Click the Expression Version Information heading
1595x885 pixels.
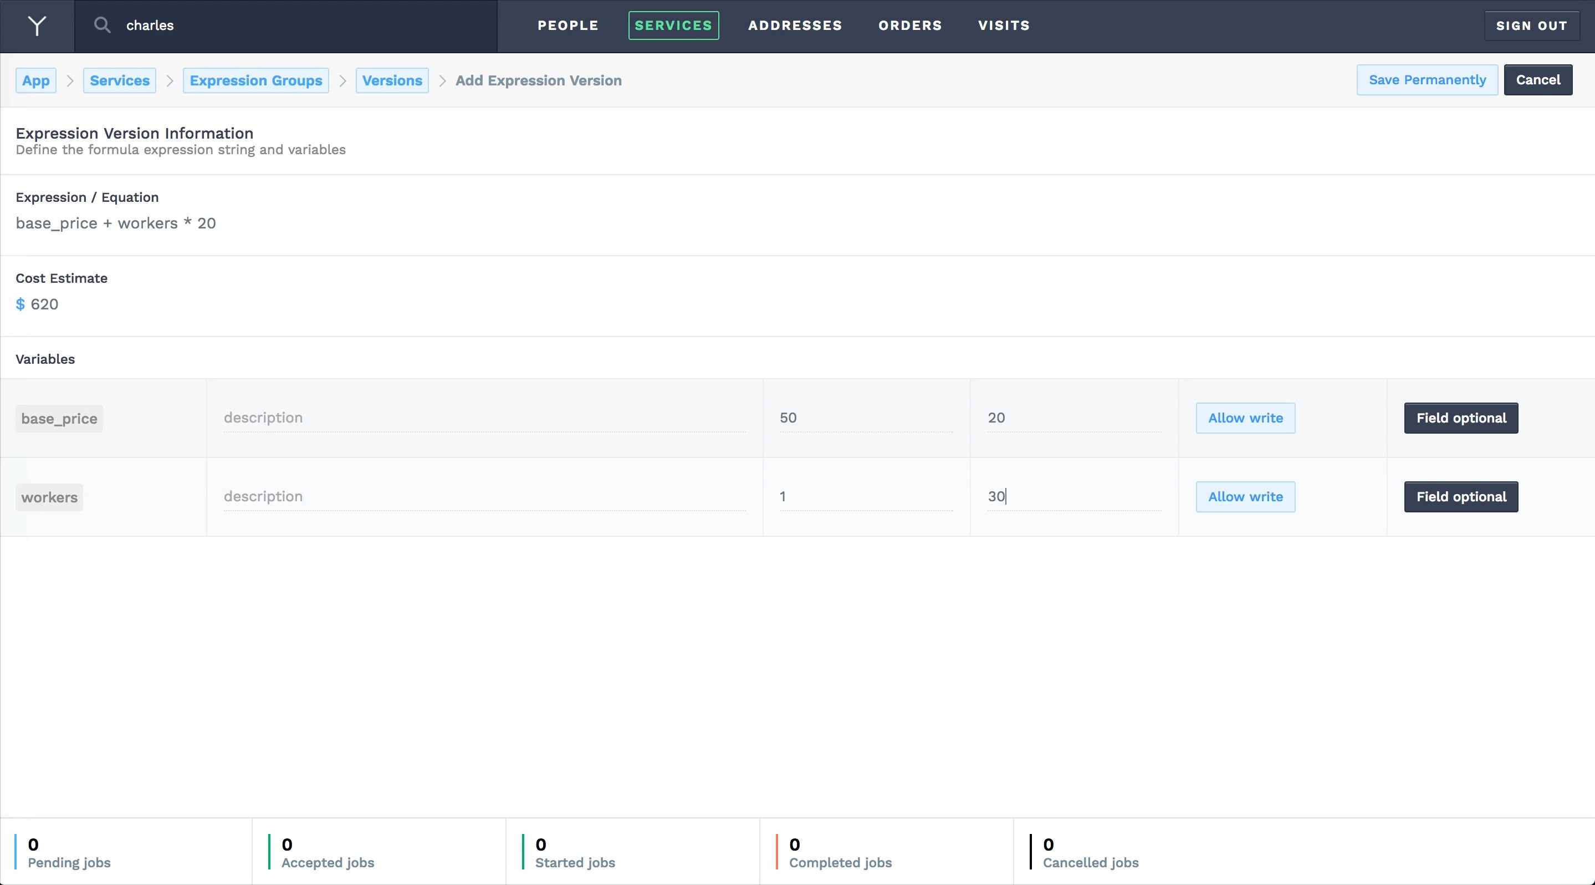pyautogui.click(x=134, y=133)
